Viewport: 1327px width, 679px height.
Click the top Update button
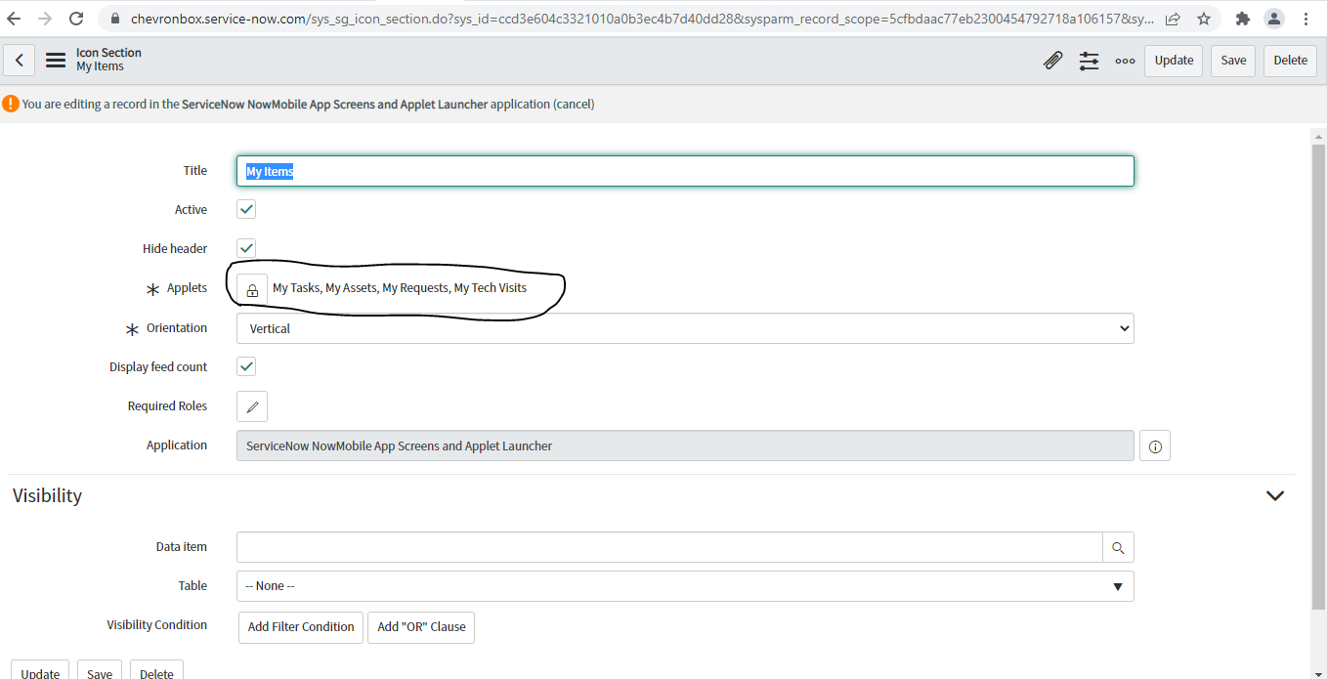click(1174, 61)
